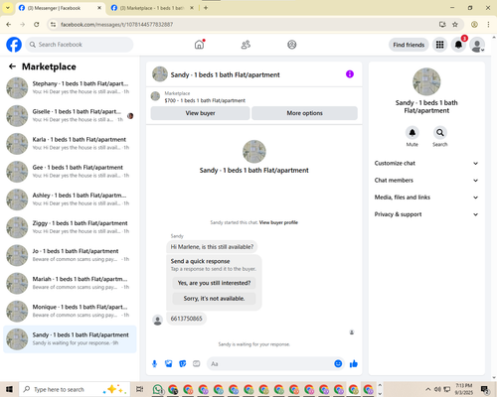
Task: Open the Windows Start menu
Action: pos(9,389)
